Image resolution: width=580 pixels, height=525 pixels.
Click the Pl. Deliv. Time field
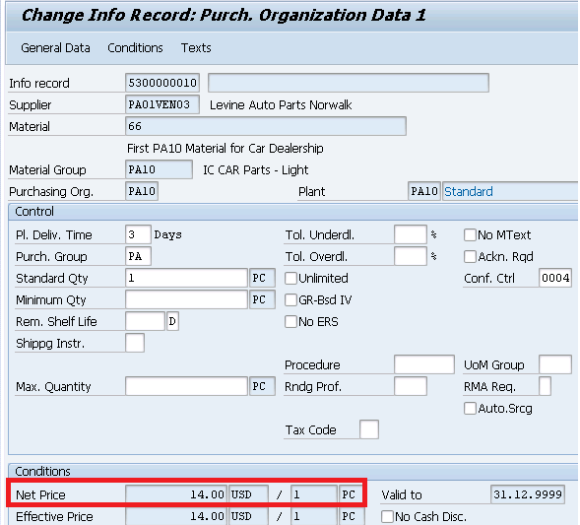tap(138, 234)
